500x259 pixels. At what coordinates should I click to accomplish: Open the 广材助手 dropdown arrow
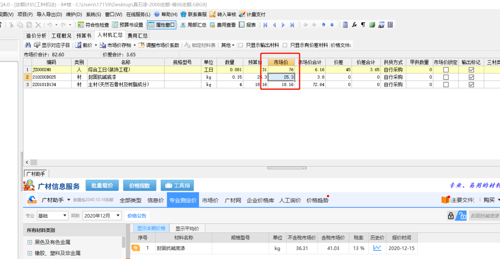point(69,200)
